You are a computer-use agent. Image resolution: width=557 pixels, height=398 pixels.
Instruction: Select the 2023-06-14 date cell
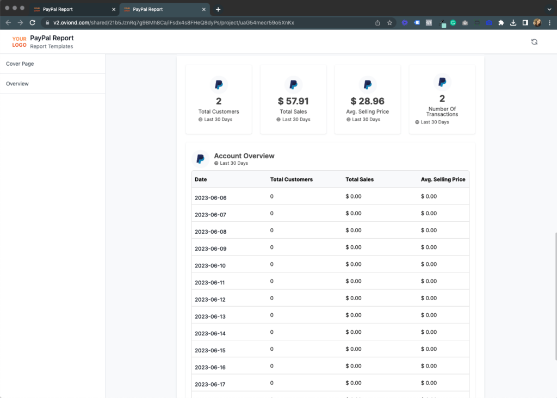211,334
